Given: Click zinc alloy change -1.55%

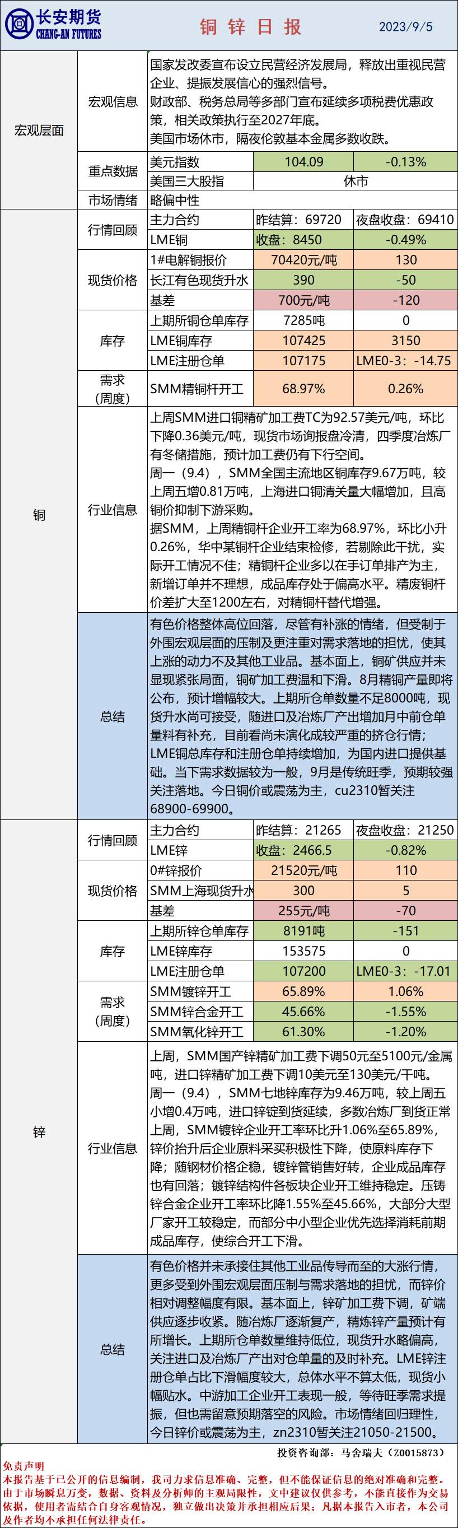Looking at the screenshot, I should 406,1012.
